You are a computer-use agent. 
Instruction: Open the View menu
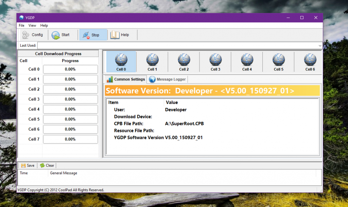pos(32,25)
